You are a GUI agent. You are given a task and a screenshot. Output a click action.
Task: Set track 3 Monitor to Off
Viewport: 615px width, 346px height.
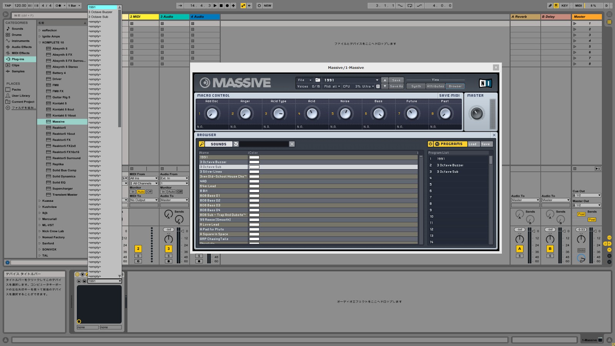[180, 192]
